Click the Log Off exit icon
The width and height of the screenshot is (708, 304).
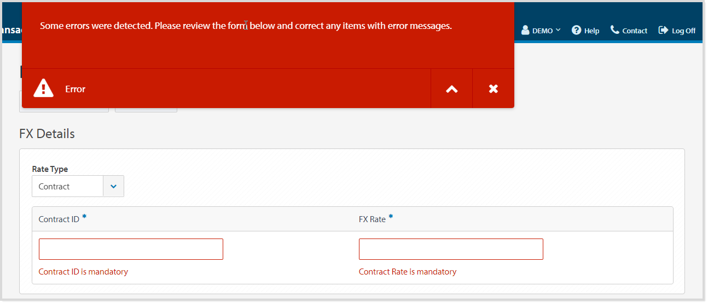pos(663,31)
